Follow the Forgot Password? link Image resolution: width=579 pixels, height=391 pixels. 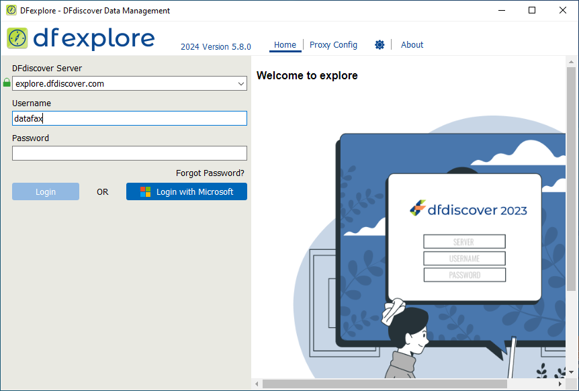(210, 173)
